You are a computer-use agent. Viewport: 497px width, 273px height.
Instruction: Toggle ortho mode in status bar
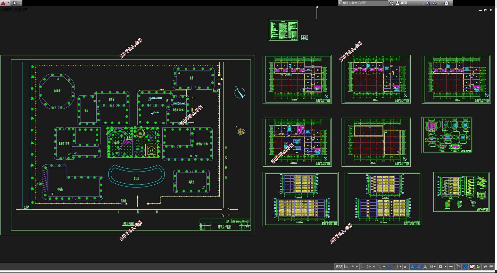point(362,267)
